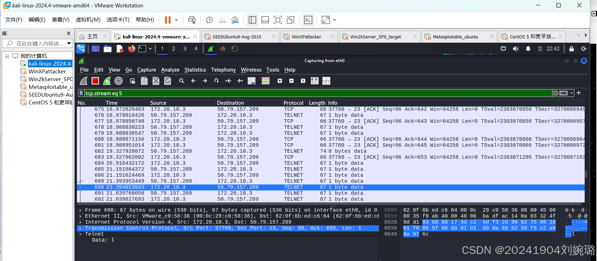Zoom in packet text

280,81
